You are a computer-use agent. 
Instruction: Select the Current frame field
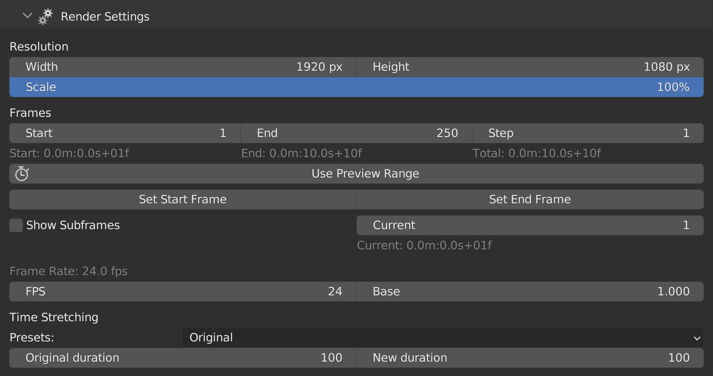530,225
